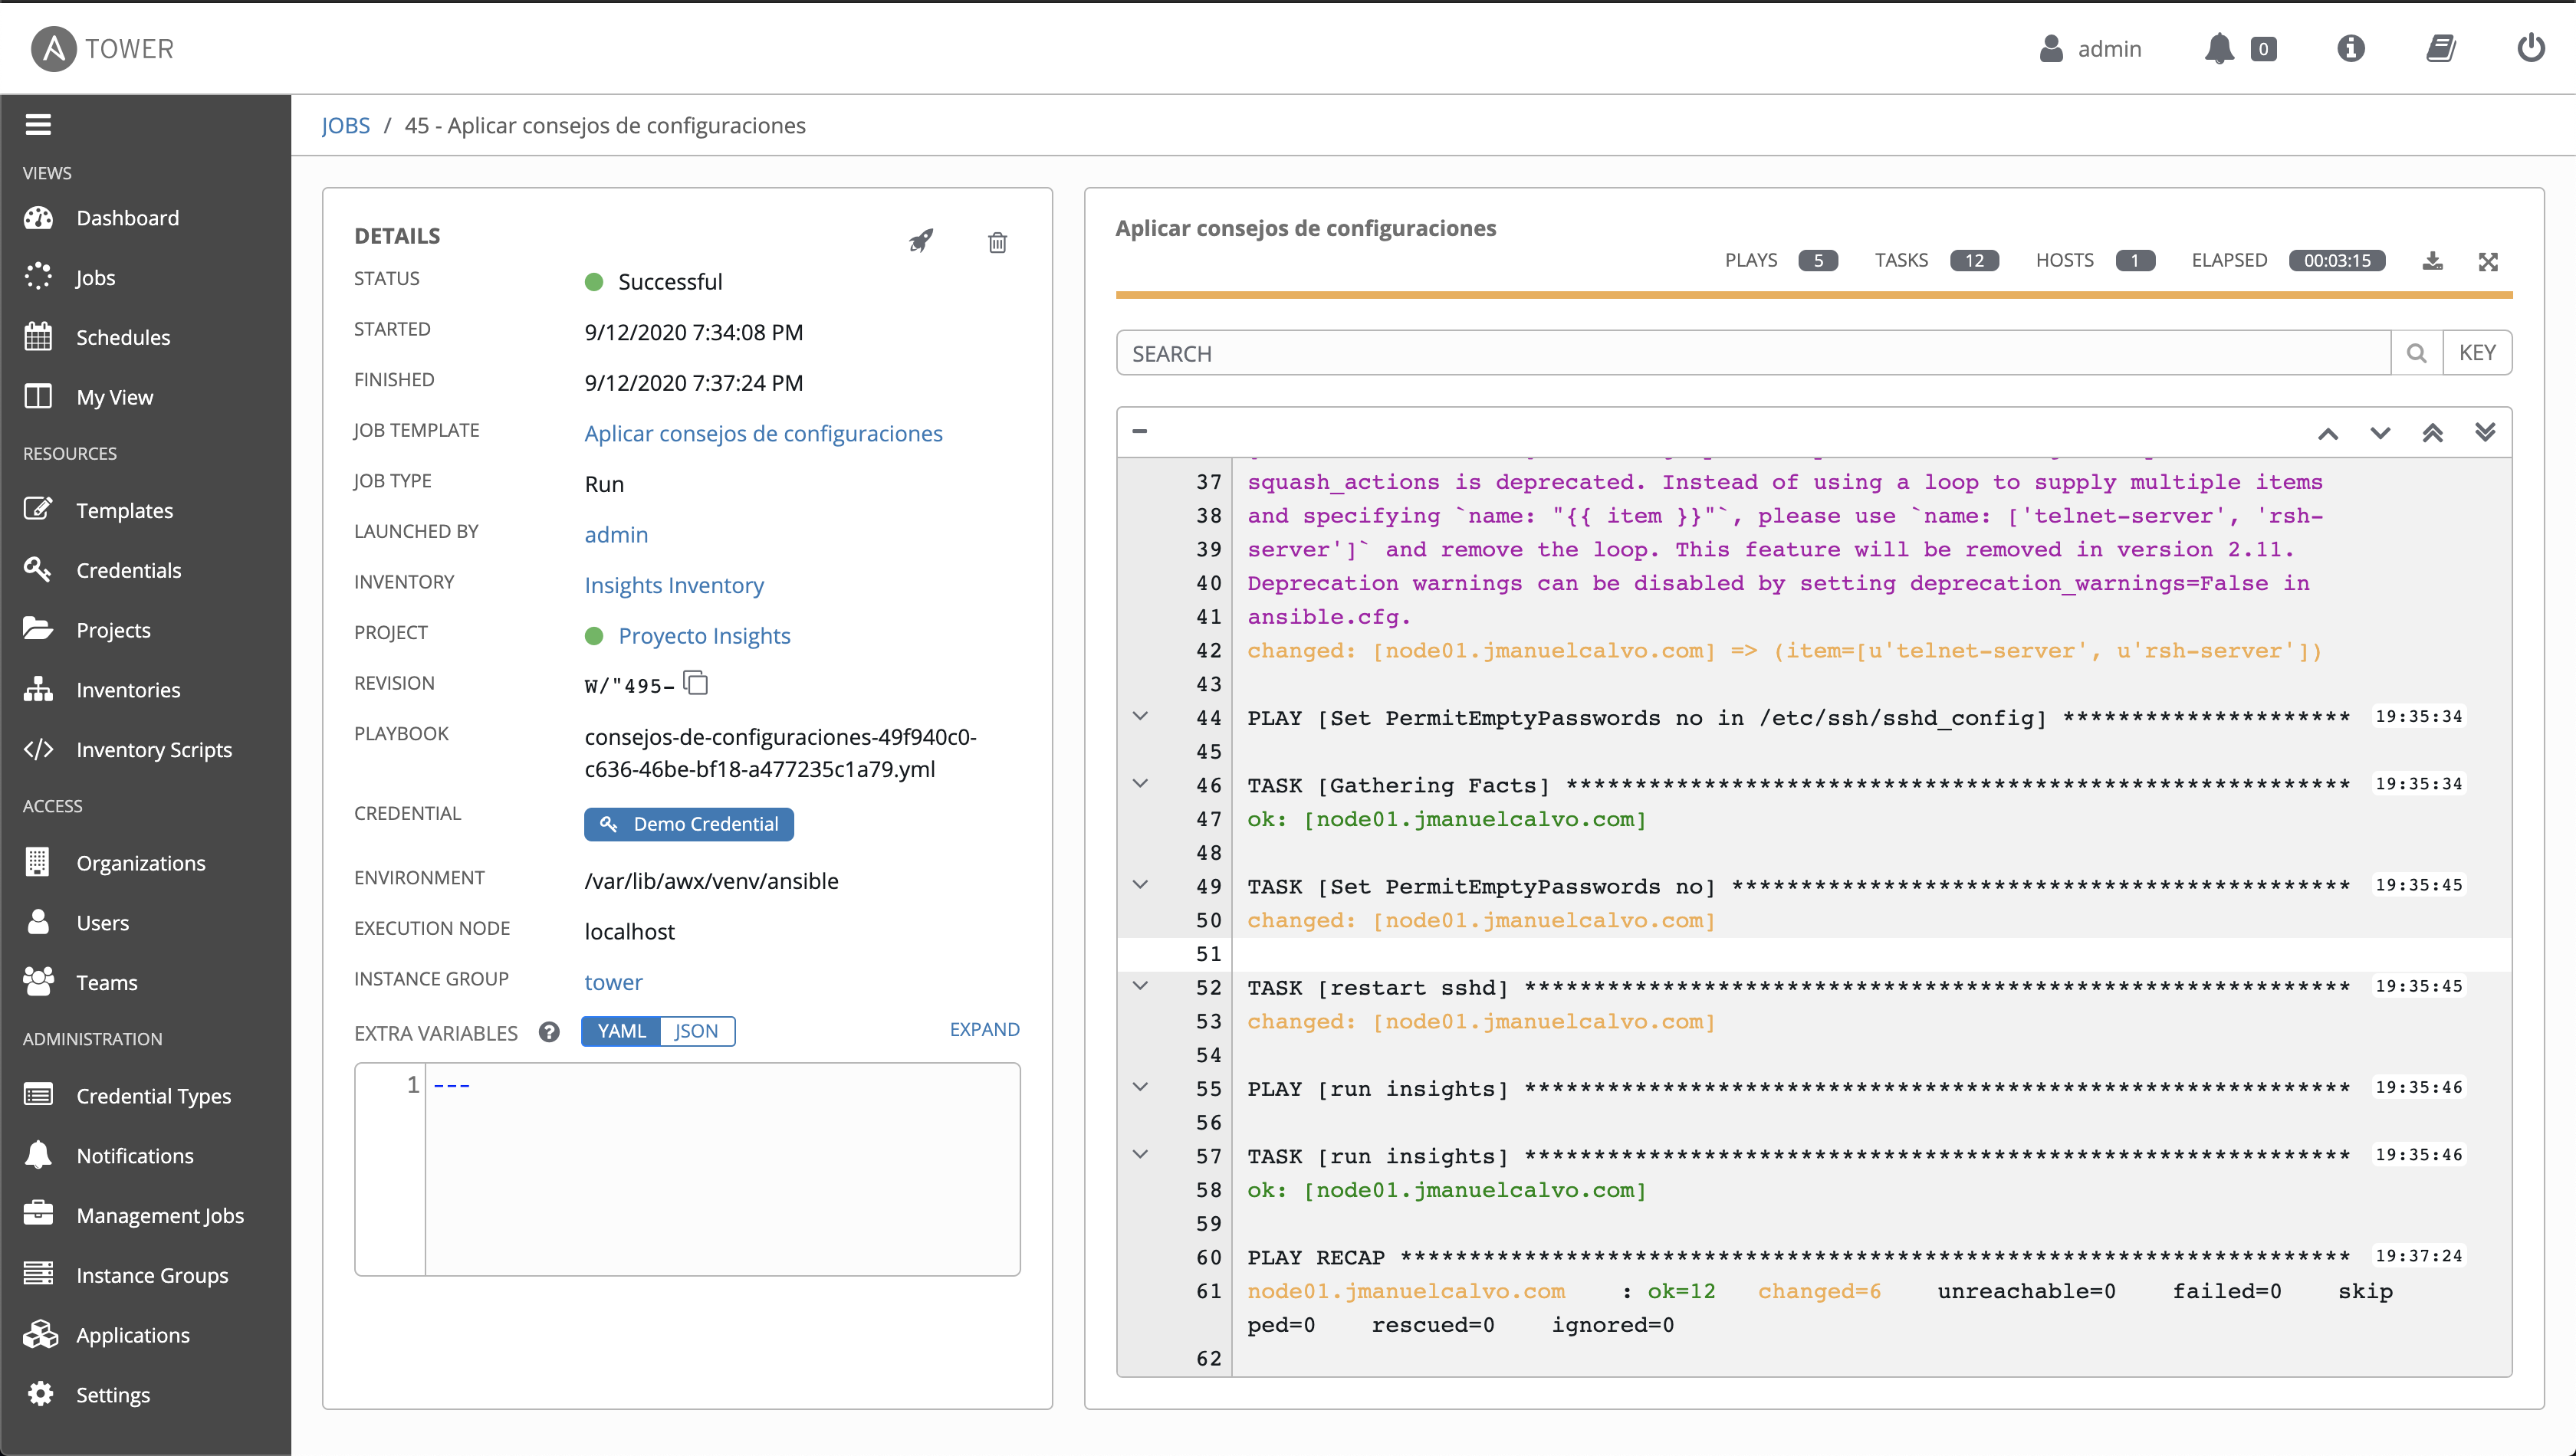Relaunch job with the rocket icon
This screenshot has width=2576, height=1456.
tap(920, 241)
